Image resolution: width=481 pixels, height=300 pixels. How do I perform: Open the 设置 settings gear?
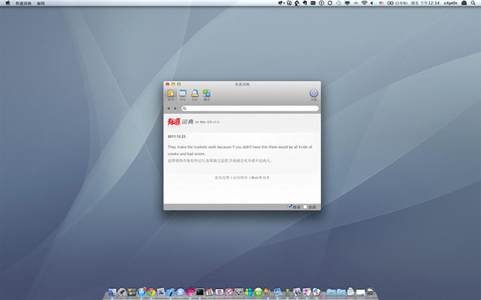pos(313,94)
